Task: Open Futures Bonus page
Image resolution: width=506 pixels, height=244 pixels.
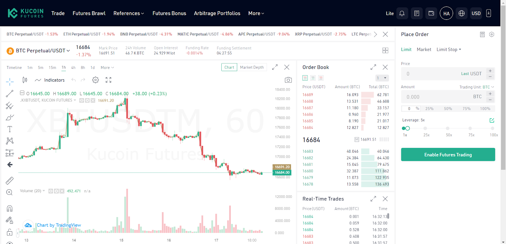Action: (x=169, y=13)
